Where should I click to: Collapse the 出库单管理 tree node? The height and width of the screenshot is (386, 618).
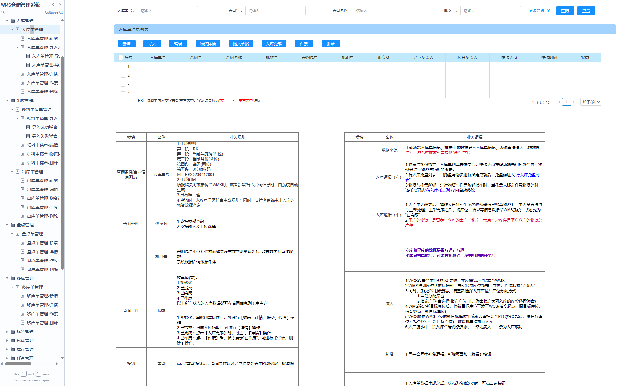(x=12, y=172)
